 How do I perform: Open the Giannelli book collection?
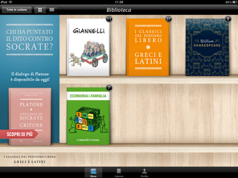click(88, 47)
